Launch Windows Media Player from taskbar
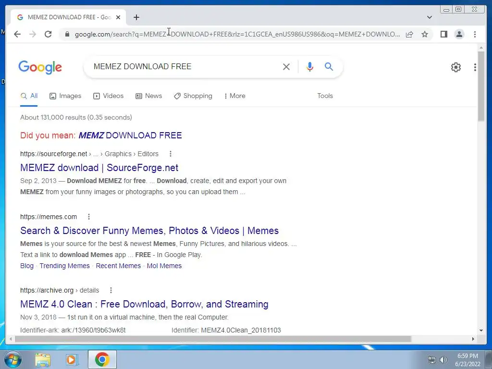The image size is (492, 369). 72,360
